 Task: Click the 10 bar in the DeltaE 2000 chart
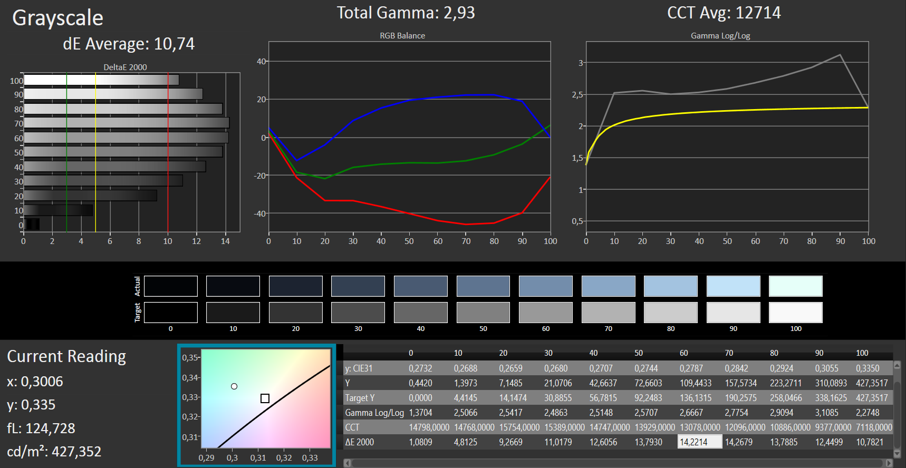tap(58, 210)
